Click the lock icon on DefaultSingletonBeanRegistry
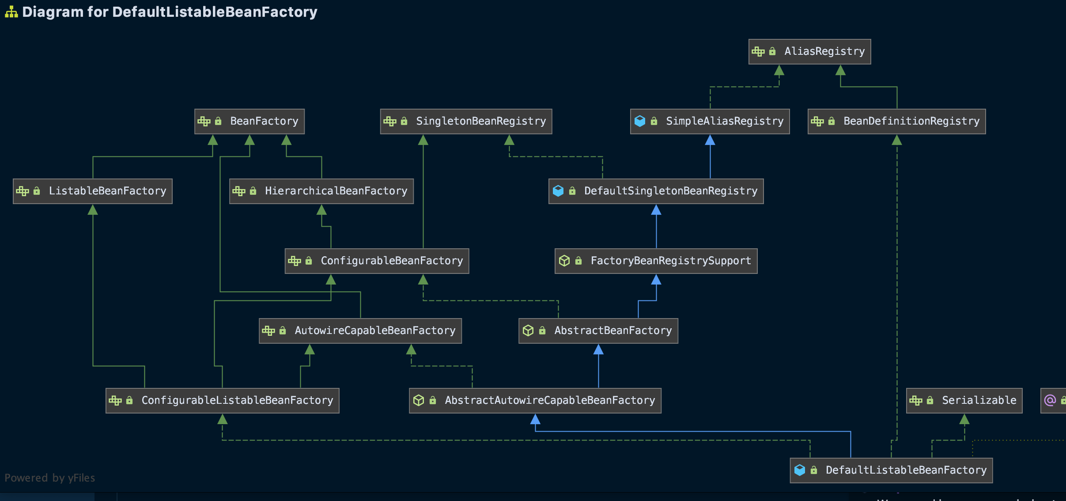Screen dimensions: 1066x501 point(572,191)
